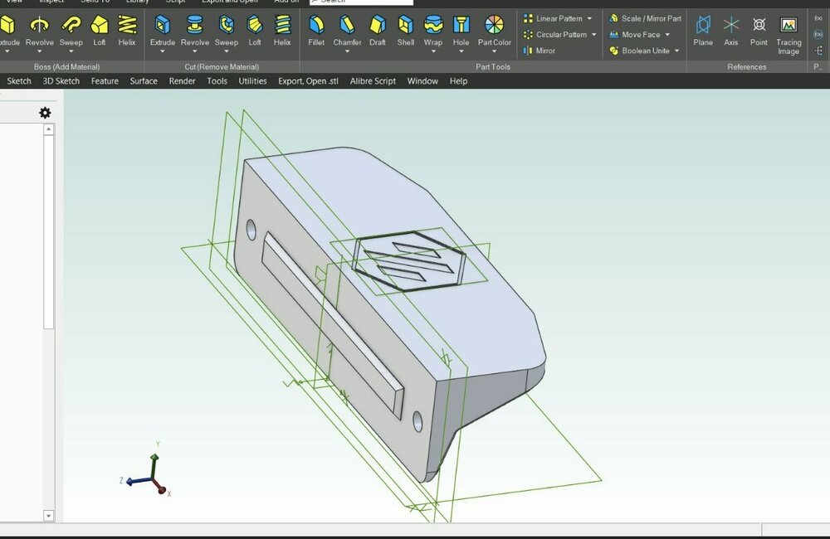Screen dimensions: 830x539
Task: Click the Linear Pattern tool
Action: 553,18
